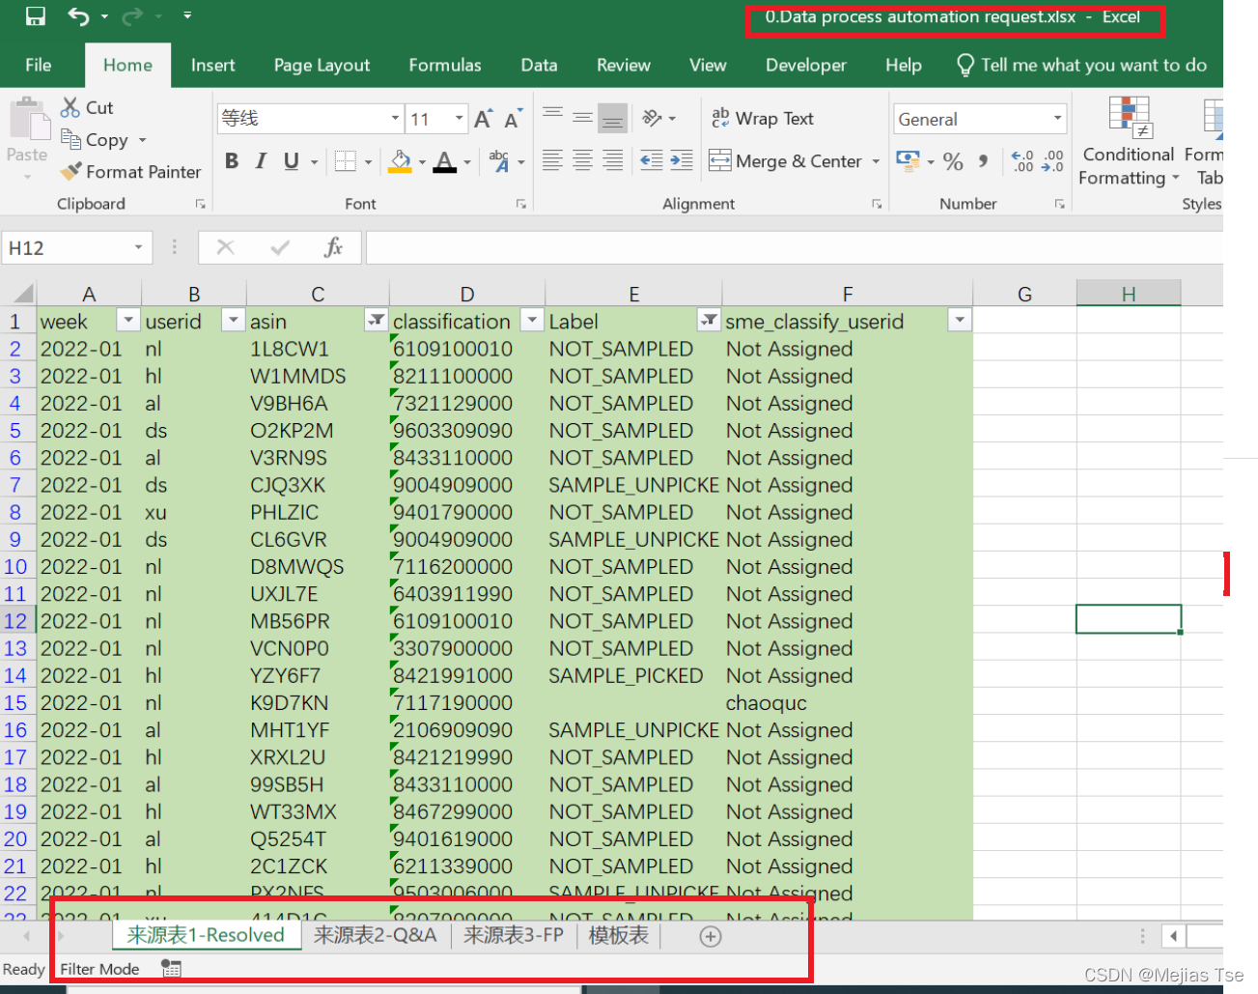Open the classification column filter dropdown
1258x994 pixels.
click(x=532, y=320)
